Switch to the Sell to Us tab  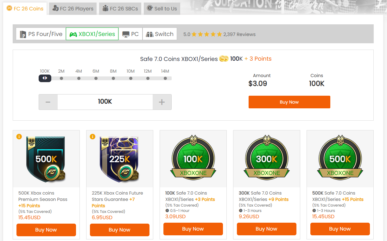tap(162, 9)
